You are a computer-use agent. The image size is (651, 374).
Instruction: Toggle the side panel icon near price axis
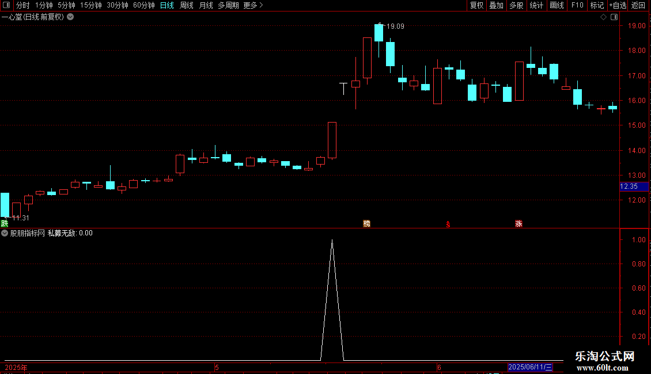(614, 17)
